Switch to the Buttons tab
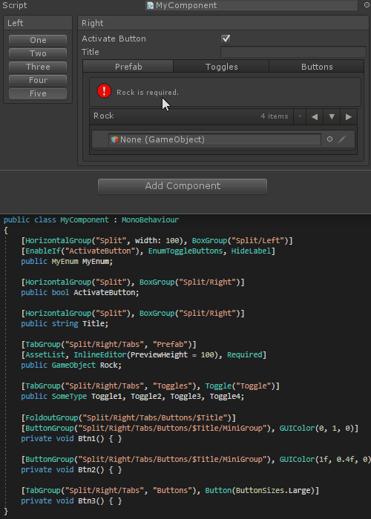 point(317,67)
